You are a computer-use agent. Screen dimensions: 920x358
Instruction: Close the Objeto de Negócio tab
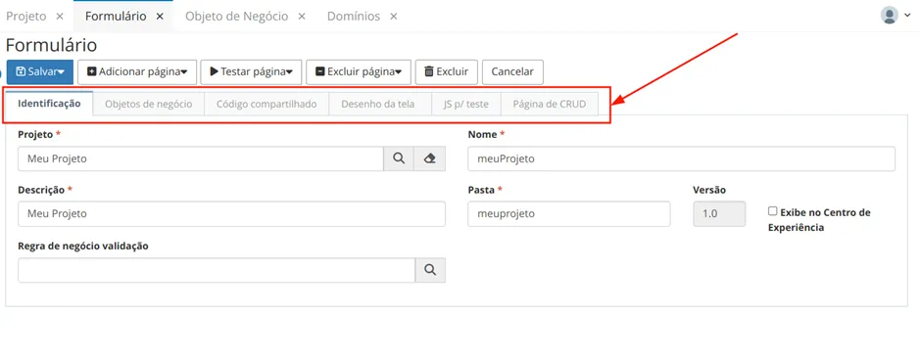pos(302,17)
